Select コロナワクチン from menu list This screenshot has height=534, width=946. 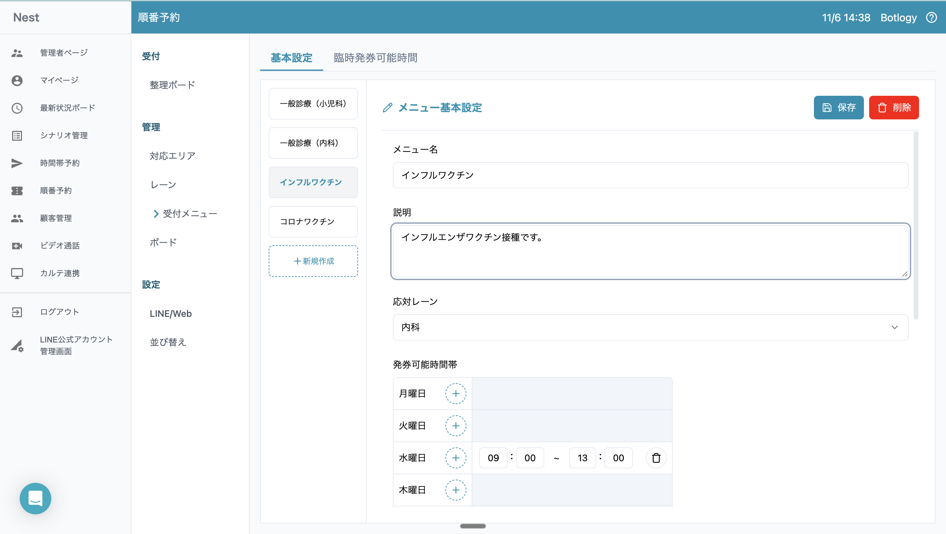point(313,221)
